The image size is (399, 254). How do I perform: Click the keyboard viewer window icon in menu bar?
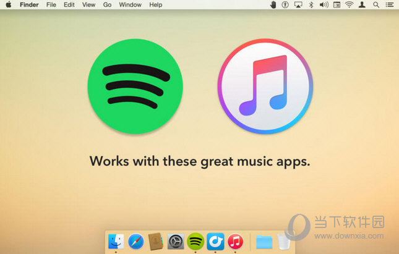point(337,4)
